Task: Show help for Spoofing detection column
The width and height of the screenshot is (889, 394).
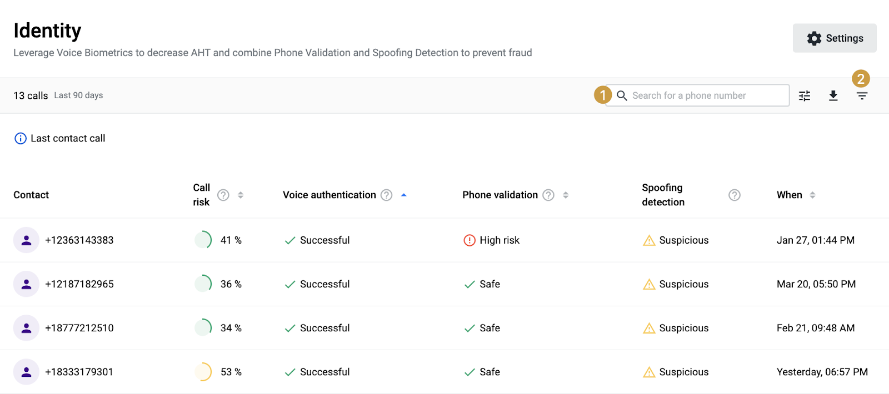Action: coord(735,195)
